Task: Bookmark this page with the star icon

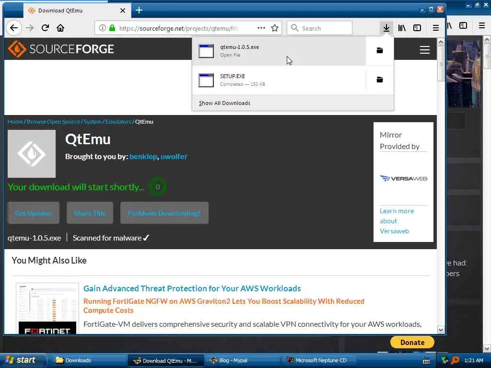Action: (275, 28)
